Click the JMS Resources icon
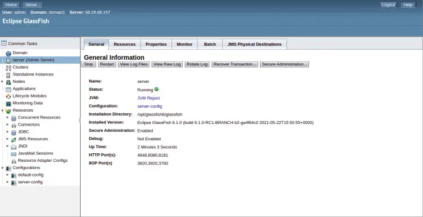This screenshot has height=217, width=423. (14, 139)
